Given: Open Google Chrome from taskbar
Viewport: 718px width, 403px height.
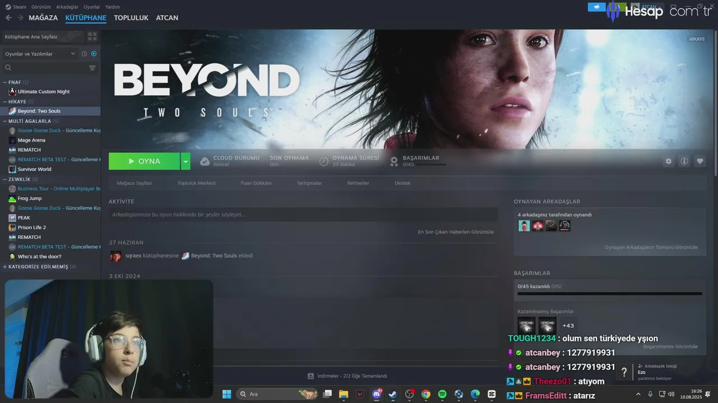Looking at the screenshot, I should (426, 394).
